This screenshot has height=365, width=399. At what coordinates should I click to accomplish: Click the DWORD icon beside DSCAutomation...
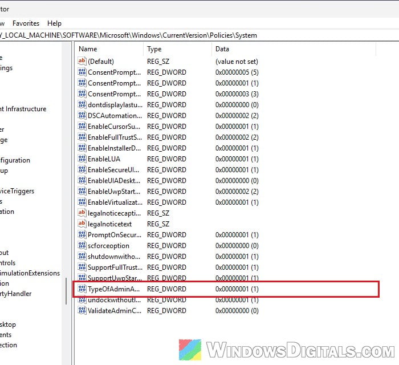(82, 115)
